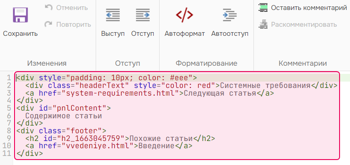
Task: Click the color: red style value
Action: [x=188, y=85]
